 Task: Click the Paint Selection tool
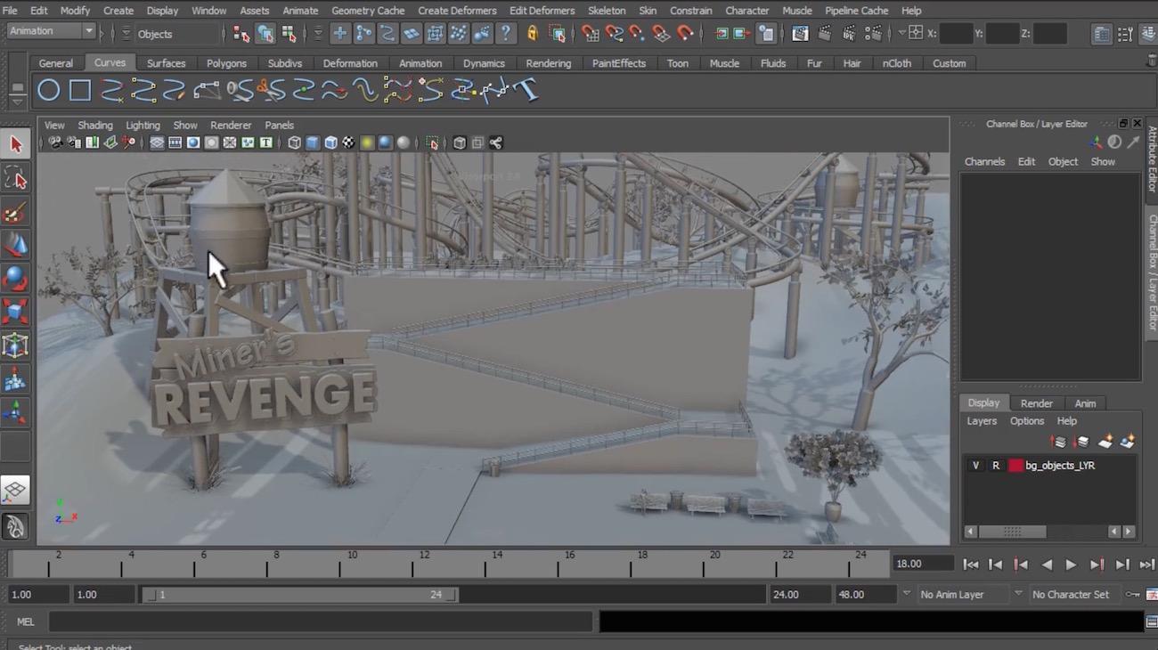pos(15,213)
